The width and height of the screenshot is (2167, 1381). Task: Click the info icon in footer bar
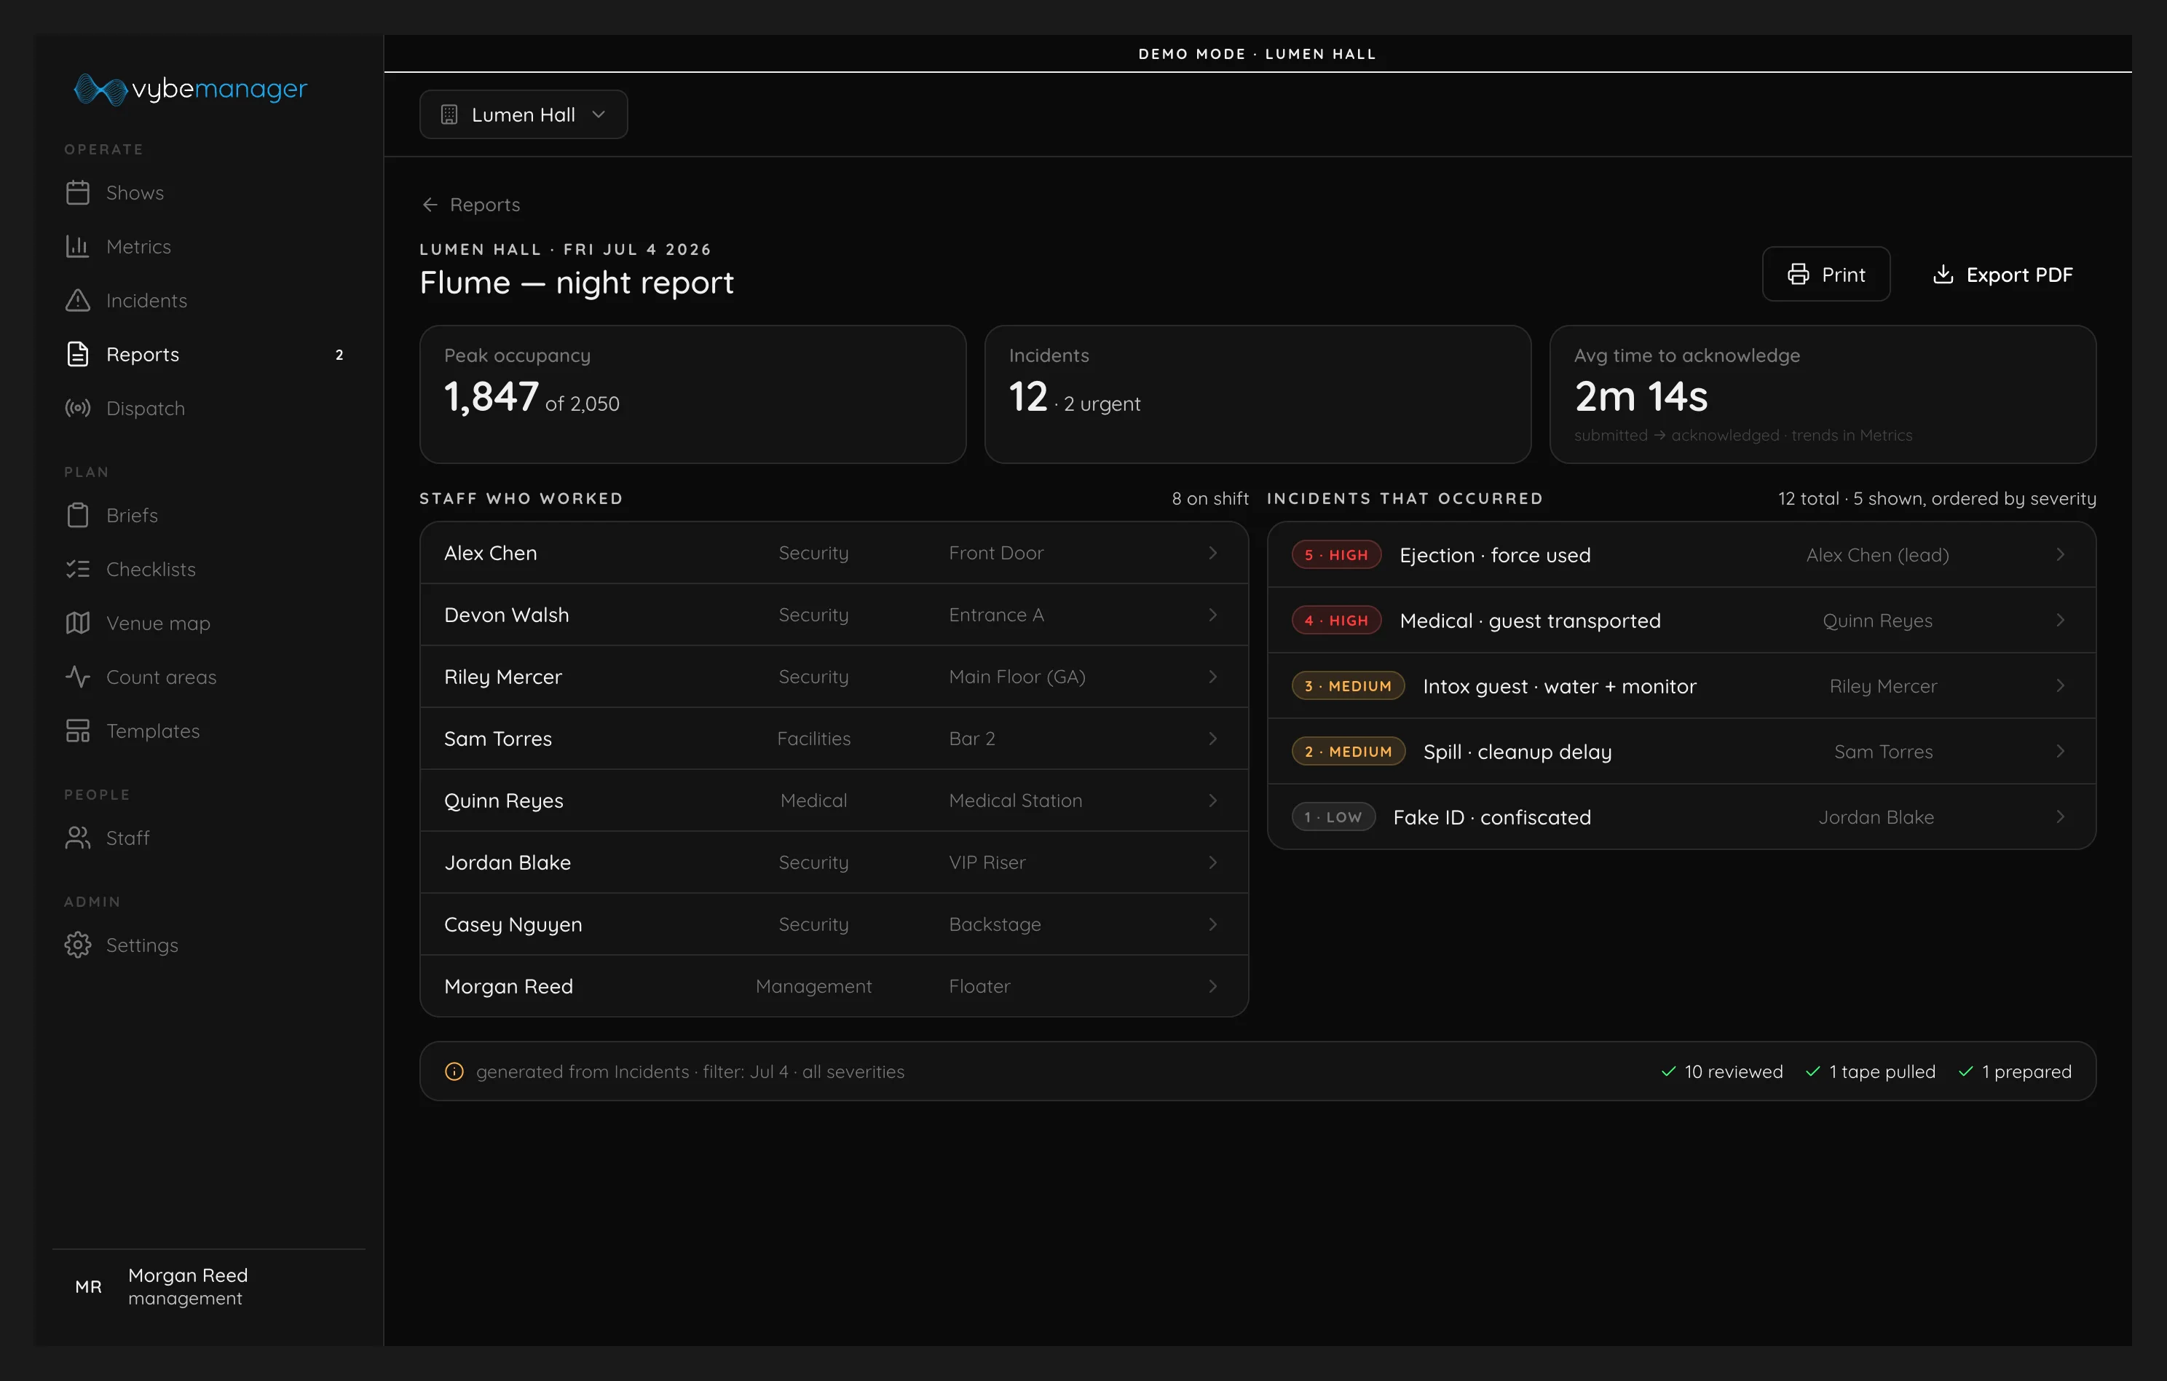(x=454, y=1071)
